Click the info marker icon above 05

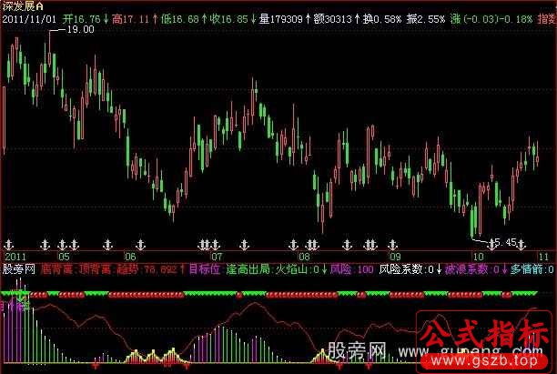[62, 244]
